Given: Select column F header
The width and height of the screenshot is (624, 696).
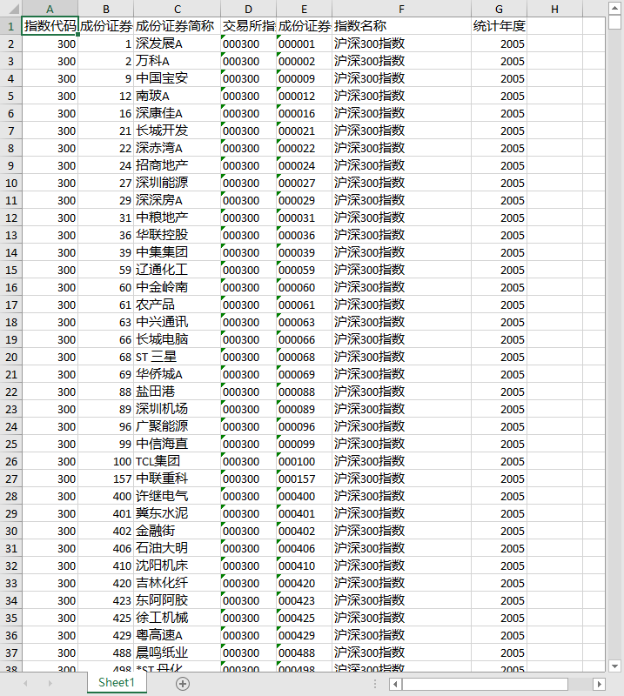Looking at the screenshot, I should [401, 9].
